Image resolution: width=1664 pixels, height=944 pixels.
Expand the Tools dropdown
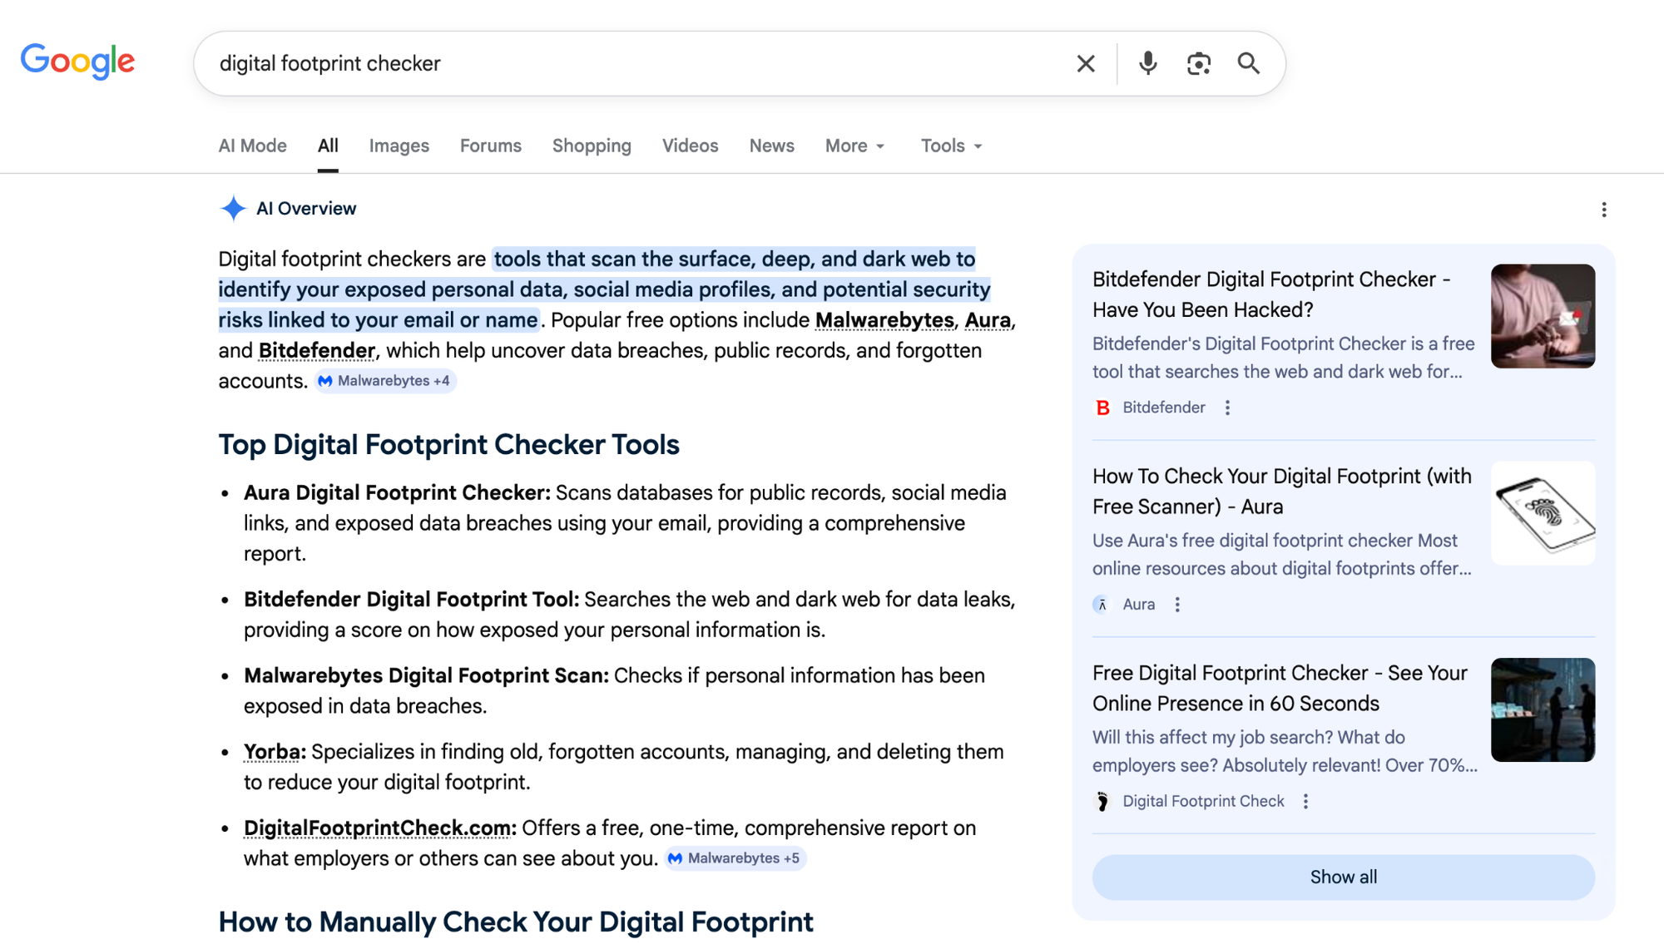951,146
